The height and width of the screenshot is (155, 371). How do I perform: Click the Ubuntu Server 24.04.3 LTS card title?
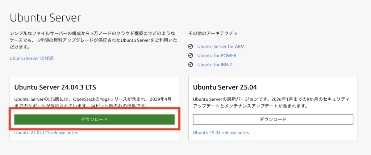pos(55,87)
